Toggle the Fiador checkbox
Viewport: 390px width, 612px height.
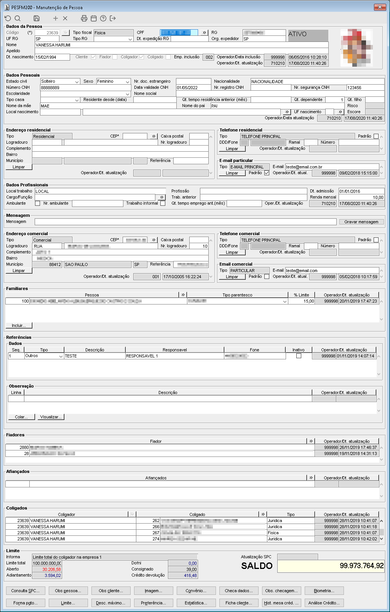coord(115,57)
